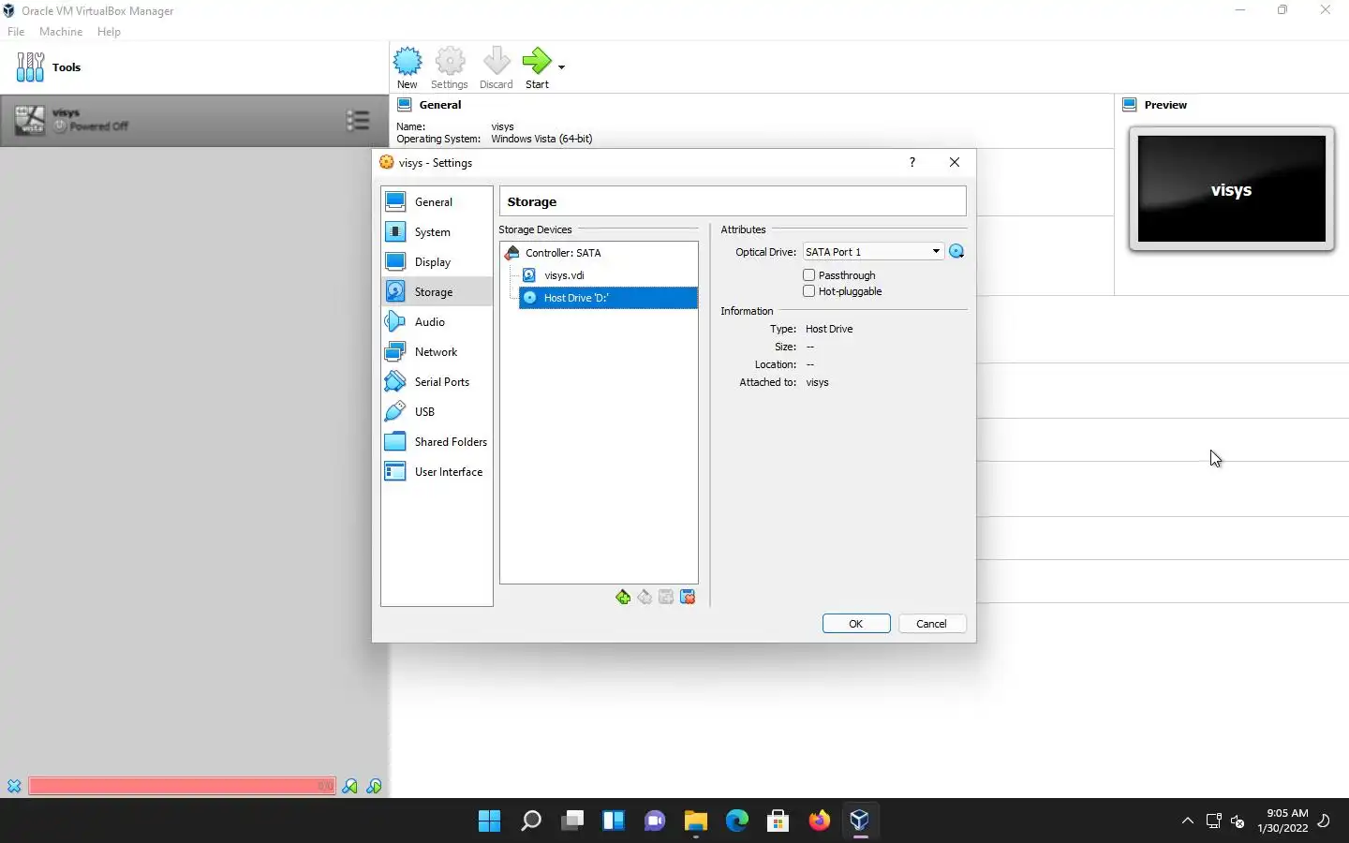Open the Help menu
The height and width of the screenshot is (843, 1349).
click(x=109, y=32)
